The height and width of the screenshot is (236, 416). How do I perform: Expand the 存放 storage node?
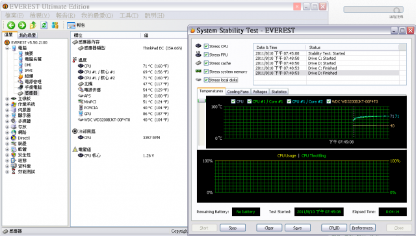point(7,127)
